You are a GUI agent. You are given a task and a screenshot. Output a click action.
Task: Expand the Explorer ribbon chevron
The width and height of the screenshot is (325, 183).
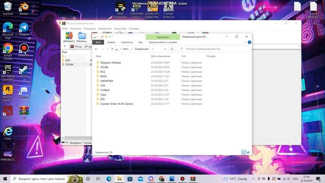tap(245, 42)
